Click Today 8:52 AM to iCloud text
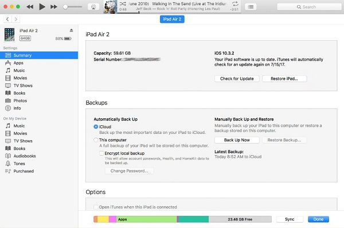Viewport: 344px width, 228px height. [x=238, y=157]
